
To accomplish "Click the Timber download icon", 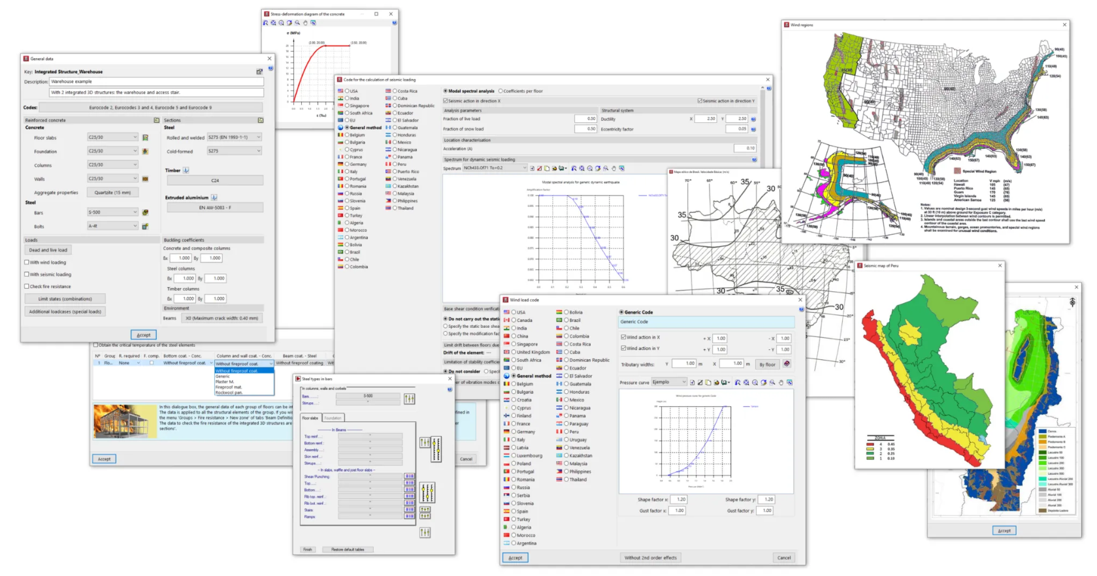I will pos(186,170).
